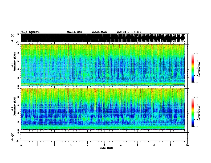Click the ch.2 spectrogram color scale bar
The image size is (211, 163).
tap(193, 112)
